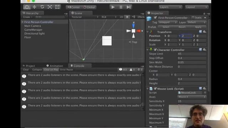Screen dimensions: 228x128
Task: Click the red X axis gizmo cone
Action: coord(139,31)
